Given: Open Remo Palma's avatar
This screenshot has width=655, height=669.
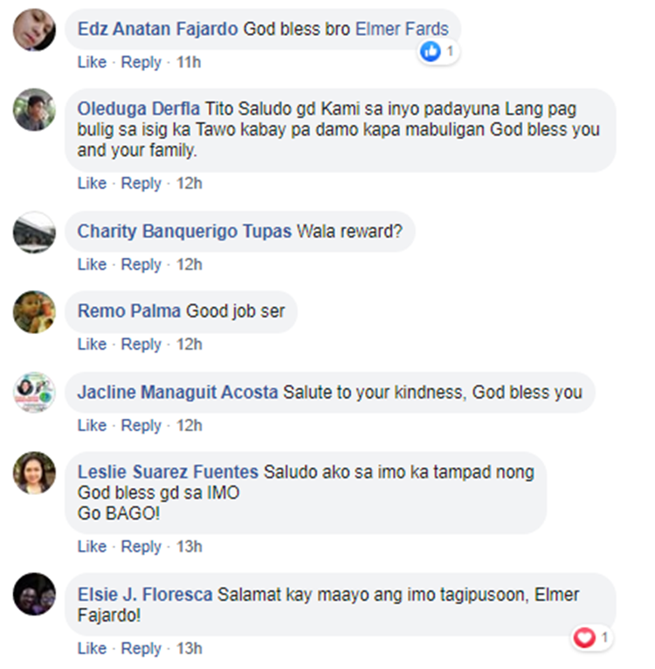Looking at the screenshot, I should pyautogui.click(x=34, y=312).
